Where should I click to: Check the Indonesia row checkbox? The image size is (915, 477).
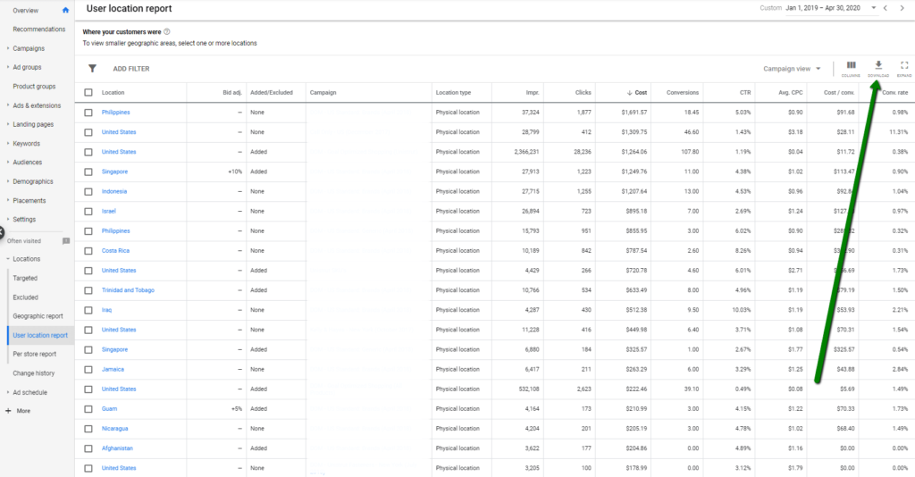click(88, 191)
